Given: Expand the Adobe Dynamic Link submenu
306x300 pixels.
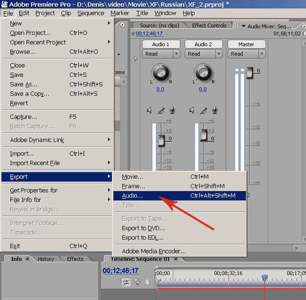Looking at the screenshot, I should (58, 140).
